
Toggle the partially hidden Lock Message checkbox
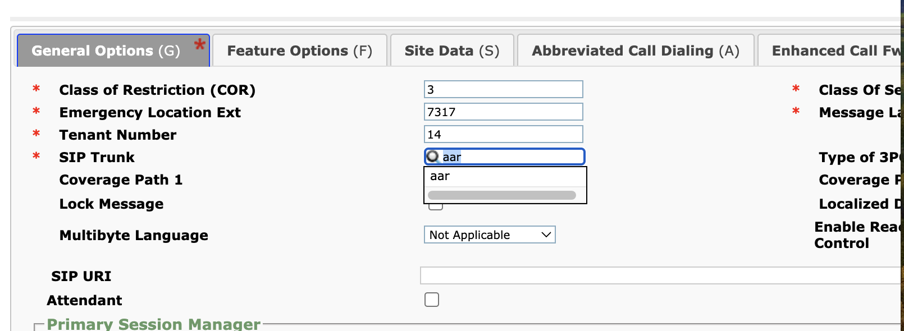coord(436,208)
